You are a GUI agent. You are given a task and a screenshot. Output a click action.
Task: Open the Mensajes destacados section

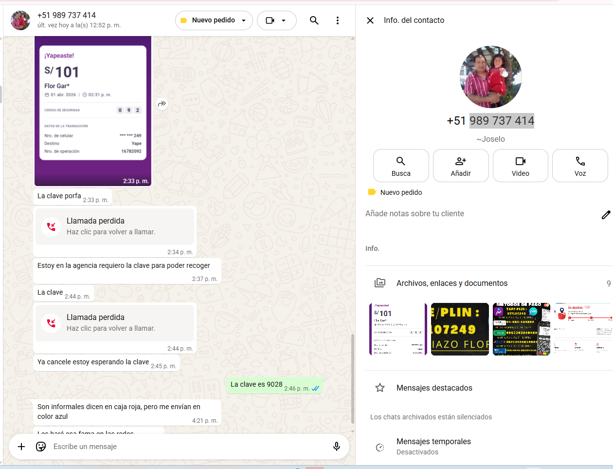click(434, 388)
